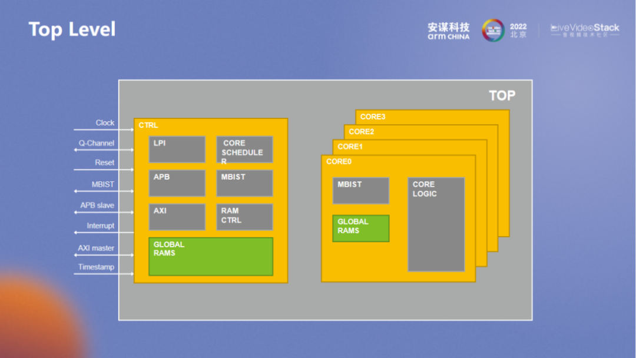Click the MBIST block inside CTRL
The image size is (636, 358).
pos(244,183)
